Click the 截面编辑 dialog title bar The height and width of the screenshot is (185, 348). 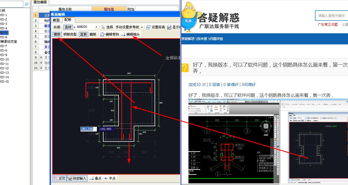click(x=115, y=14)
